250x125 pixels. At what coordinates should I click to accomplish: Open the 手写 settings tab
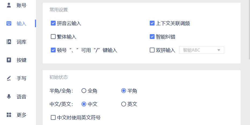point(21,78)
